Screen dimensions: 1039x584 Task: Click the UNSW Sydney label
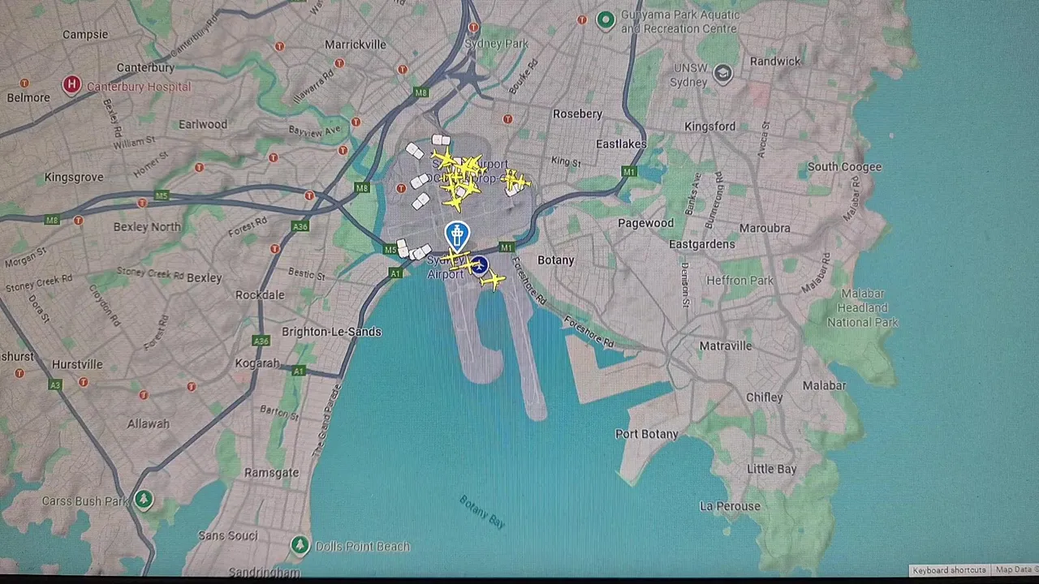pyautogui.click(x=689, y=75)
